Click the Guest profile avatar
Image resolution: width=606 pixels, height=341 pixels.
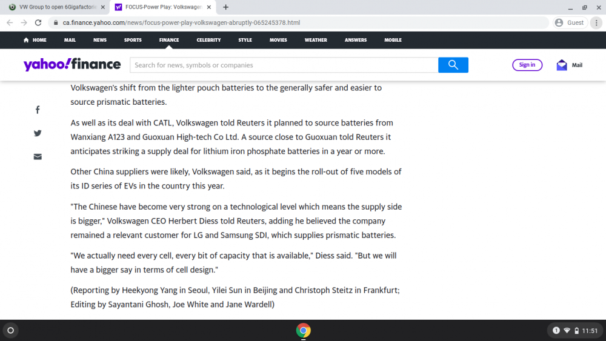(x=559, y=23)
